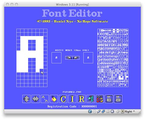Click the floppy disk icon next to MS-DOS icon
Screen dimensions: 145x120
(x=109, y=99)
